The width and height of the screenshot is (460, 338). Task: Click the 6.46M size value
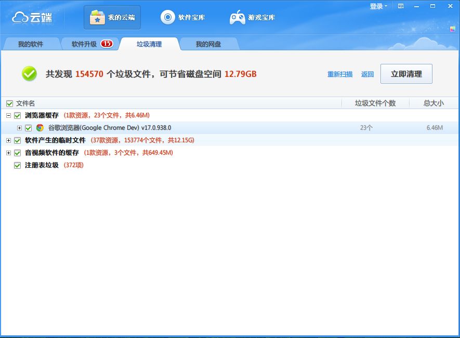pyautogui.click(x=435, y=128)
